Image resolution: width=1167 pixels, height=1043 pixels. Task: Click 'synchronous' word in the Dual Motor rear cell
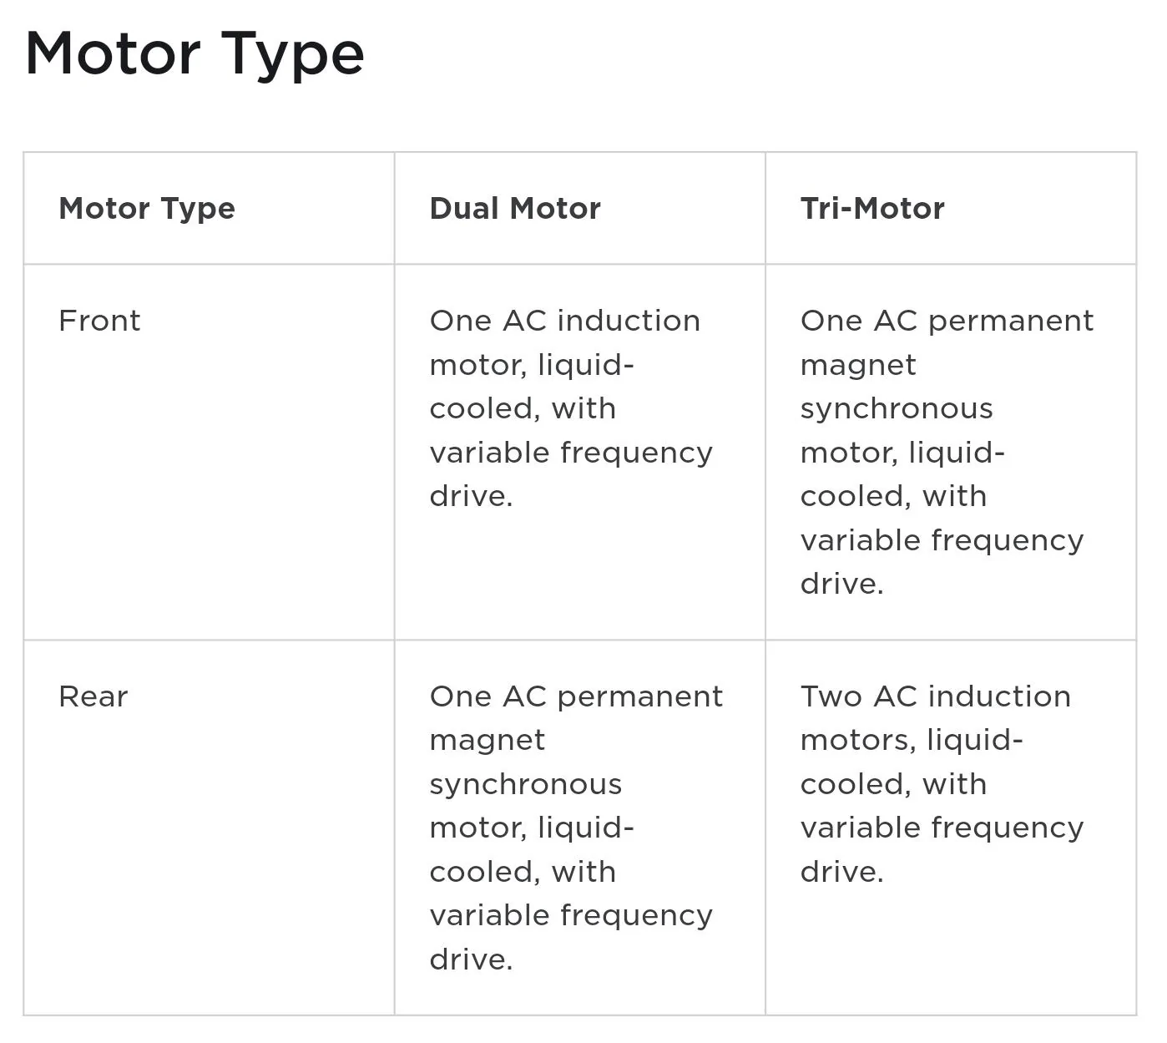[x=526, y=784]
